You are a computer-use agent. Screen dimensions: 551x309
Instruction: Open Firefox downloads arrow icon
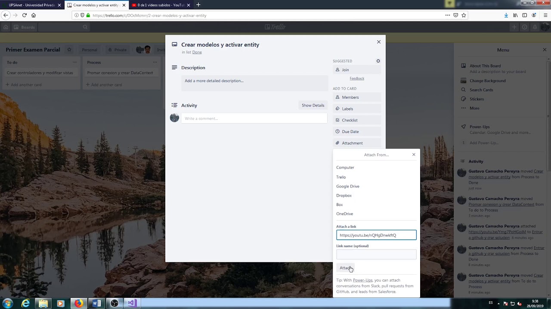point(506,15)
